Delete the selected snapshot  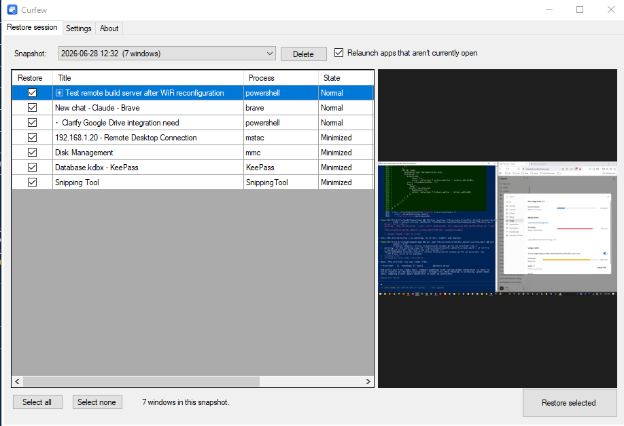pyautogui.click(x=304, y=54)
